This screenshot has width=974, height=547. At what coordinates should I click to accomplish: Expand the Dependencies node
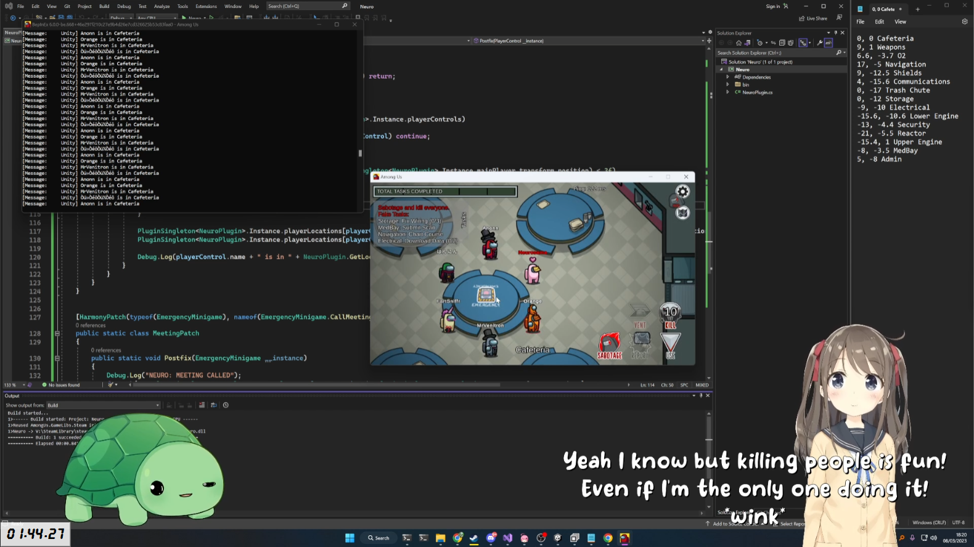pos(728,77)
